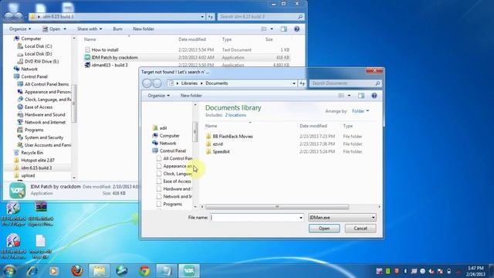Focus the File name input field
494x278 pixels.
click(254, 218)
